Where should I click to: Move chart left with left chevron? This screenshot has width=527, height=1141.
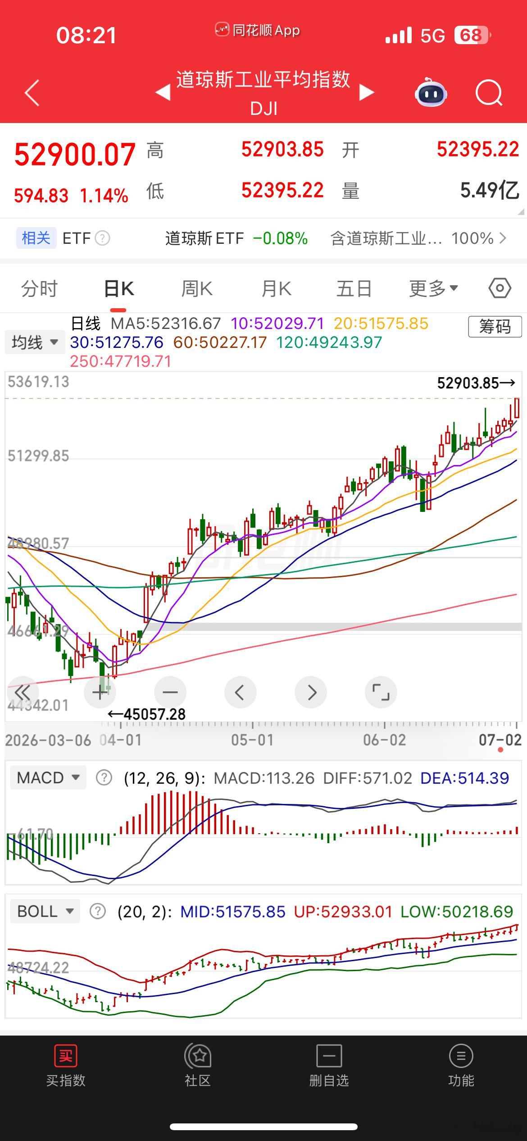click(x=240, y=692)
